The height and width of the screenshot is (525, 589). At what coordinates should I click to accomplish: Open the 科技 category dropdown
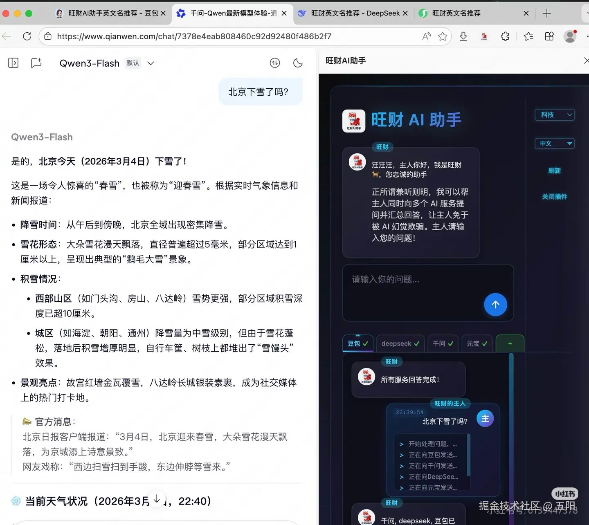[554, 115]
